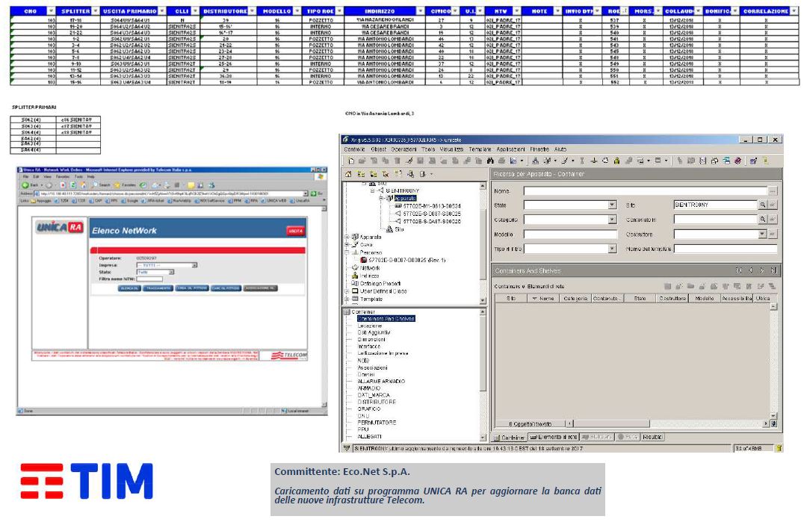Click the Filtro nome NTW text field

coord(149,279)
